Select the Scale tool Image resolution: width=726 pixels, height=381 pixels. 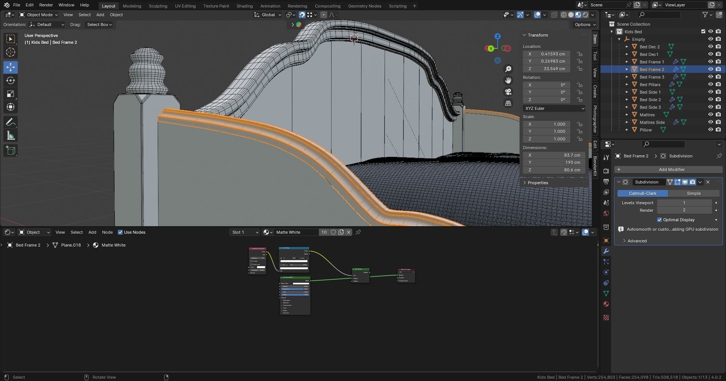(x=11, y=94)
